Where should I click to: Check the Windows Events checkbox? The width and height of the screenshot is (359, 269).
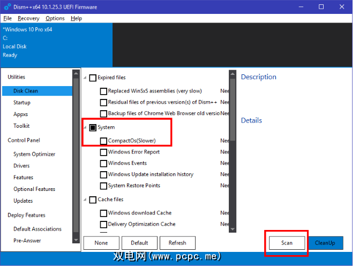103,164
